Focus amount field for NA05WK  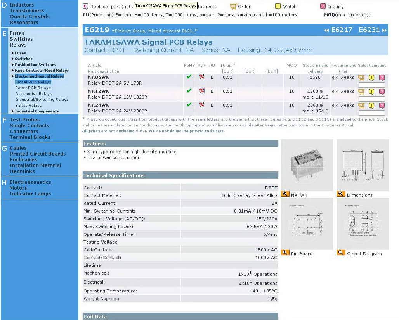click(371, 85)
